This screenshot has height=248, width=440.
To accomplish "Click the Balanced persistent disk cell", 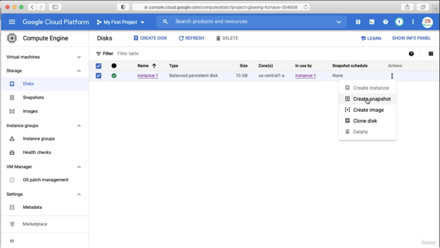I will [x=193, y=76].
